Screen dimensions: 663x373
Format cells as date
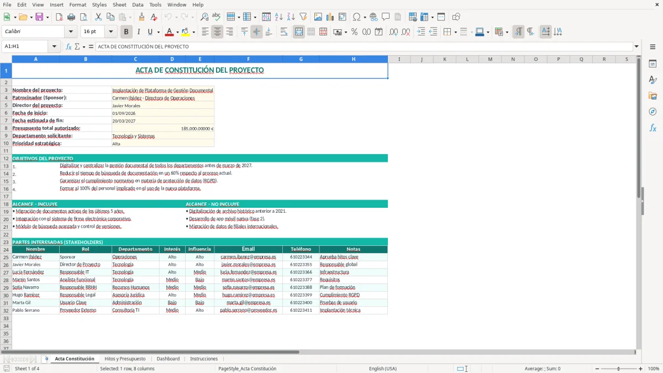(x=378, y=31)
